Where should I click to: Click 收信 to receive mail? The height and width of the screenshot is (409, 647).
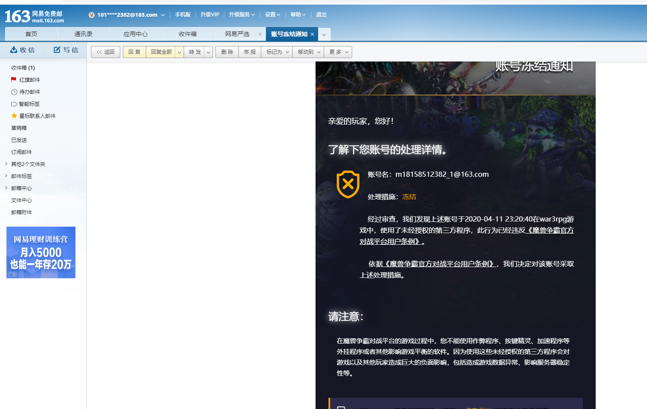pos(22,50)
